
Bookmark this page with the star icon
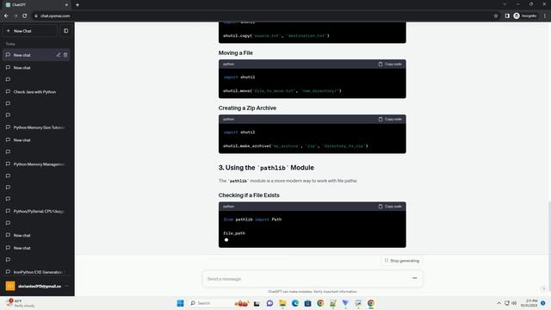[x=496, y=15]
